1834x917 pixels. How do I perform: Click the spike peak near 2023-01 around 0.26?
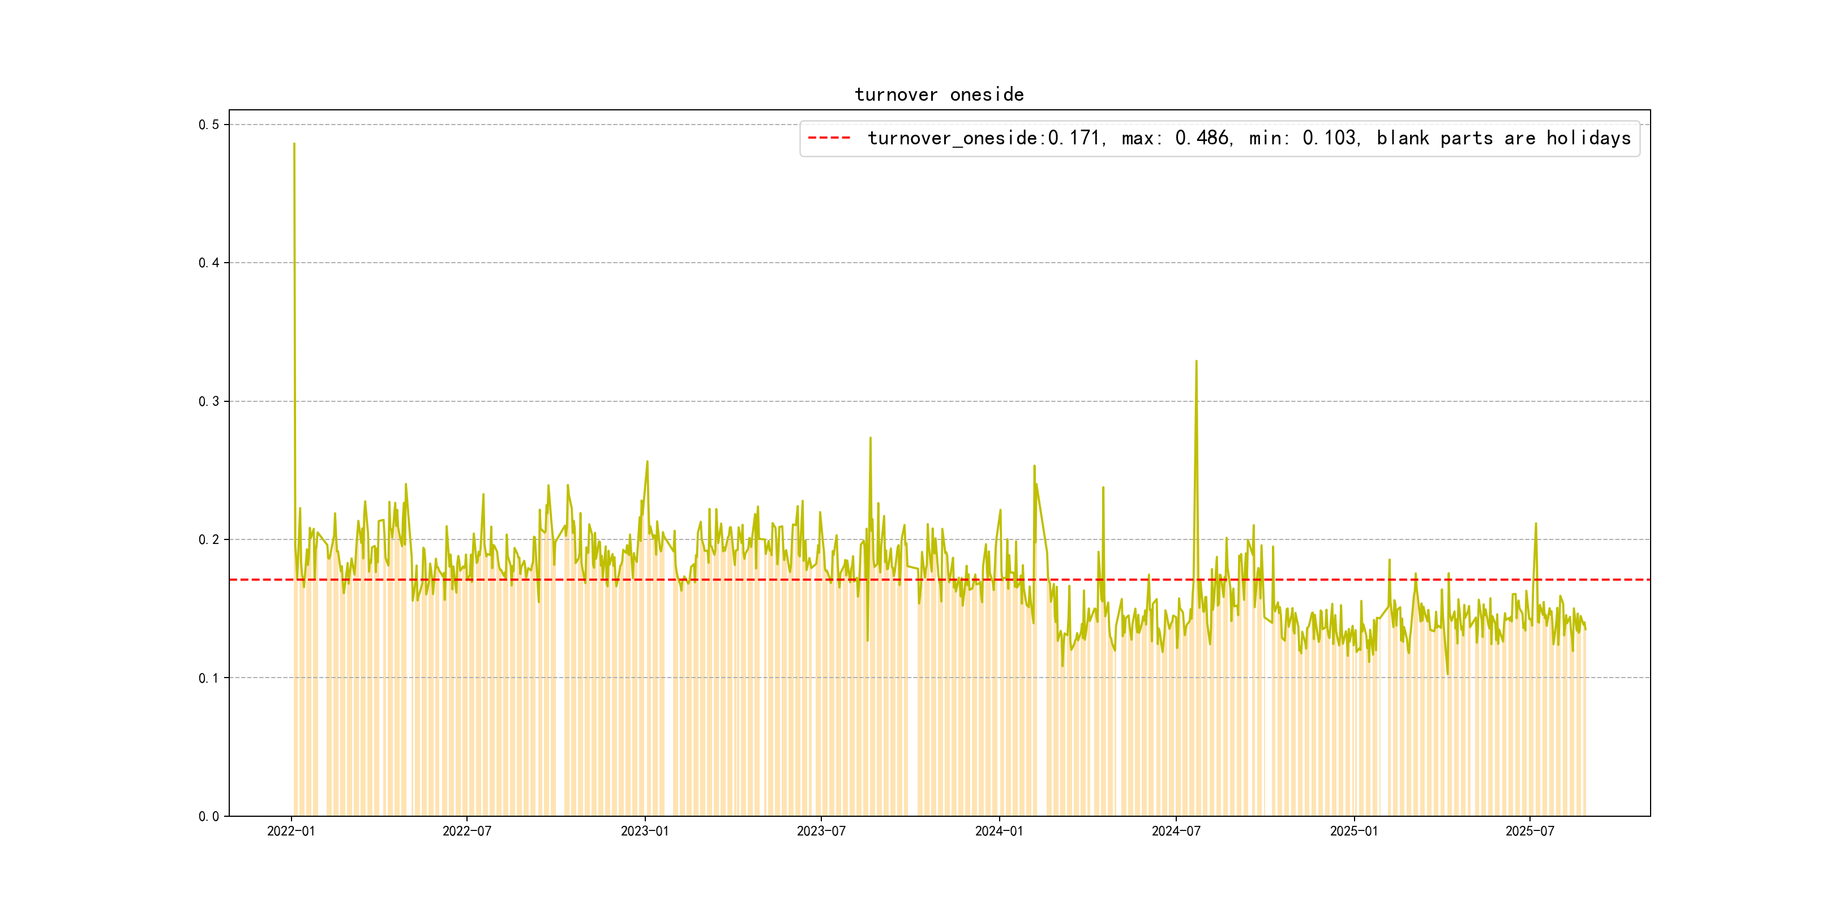tap(647, 461)
